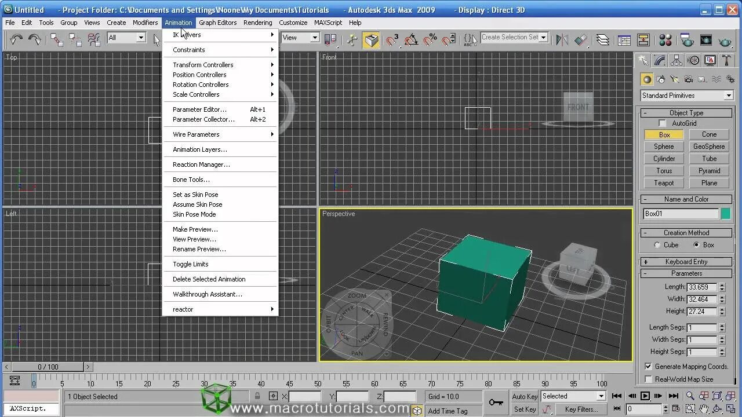Switch to the Hierarchy panel tab icon
Viewport: 742px width, 417px height.
tap(676, 60)
